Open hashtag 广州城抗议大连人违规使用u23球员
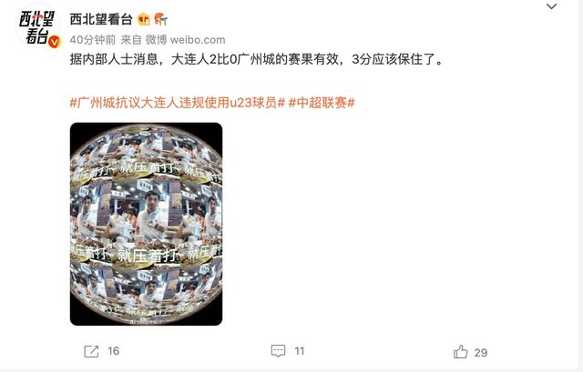This screenshot has width=583, height=372. 178,103
